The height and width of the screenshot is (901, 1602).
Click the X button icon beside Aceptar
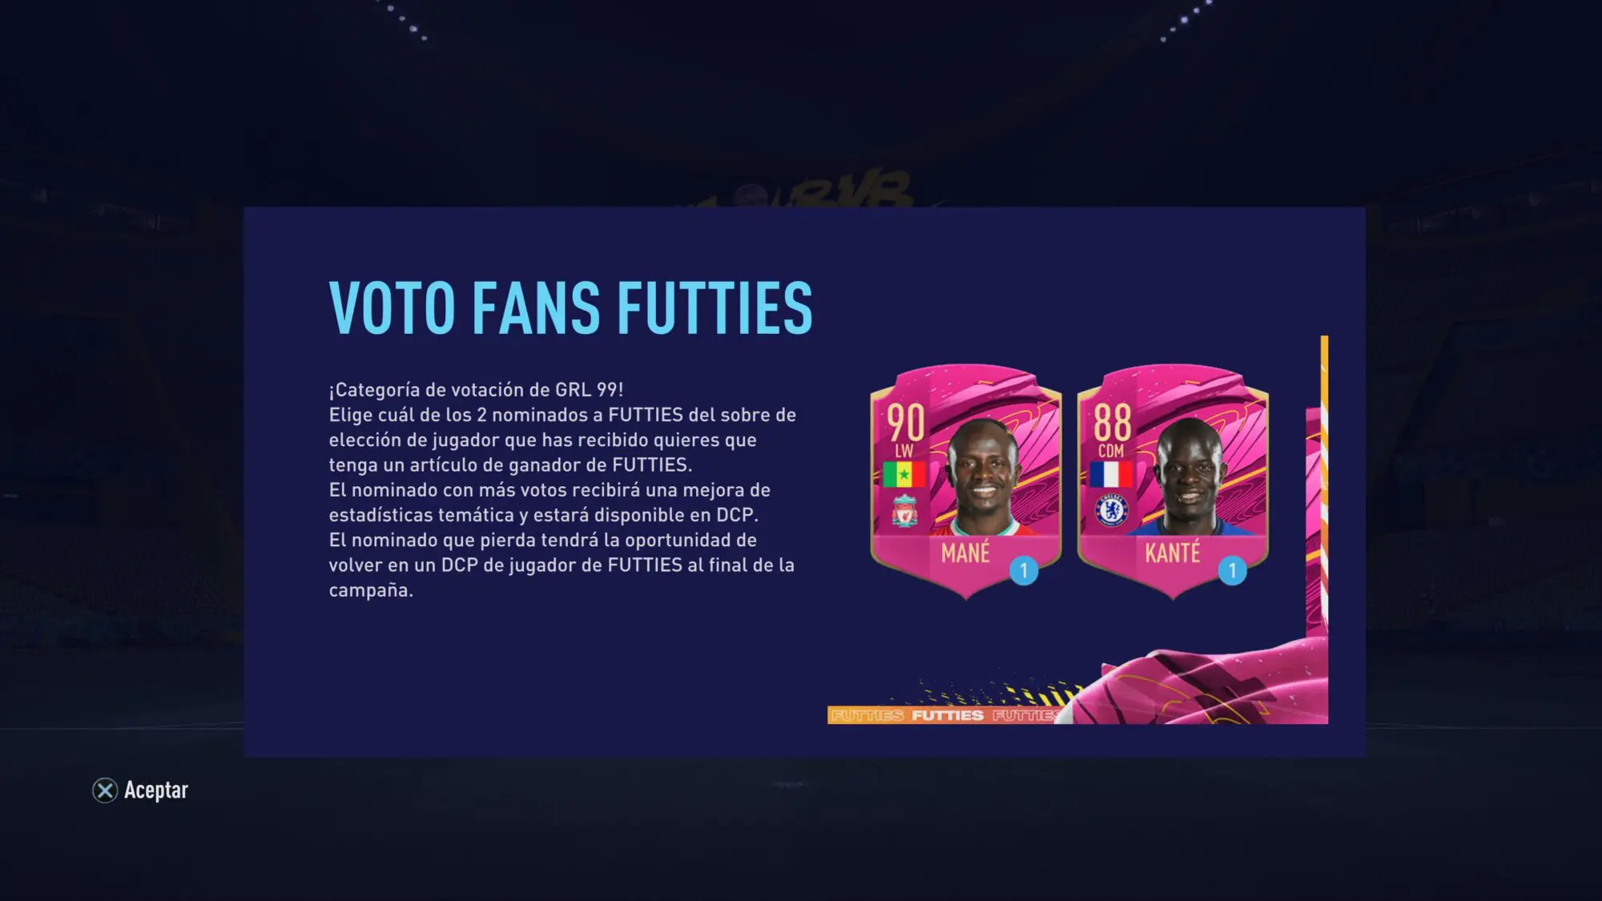point(105,790)
